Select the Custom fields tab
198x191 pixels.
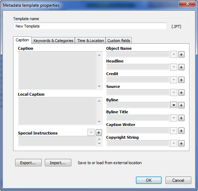(x=119, y=41)
